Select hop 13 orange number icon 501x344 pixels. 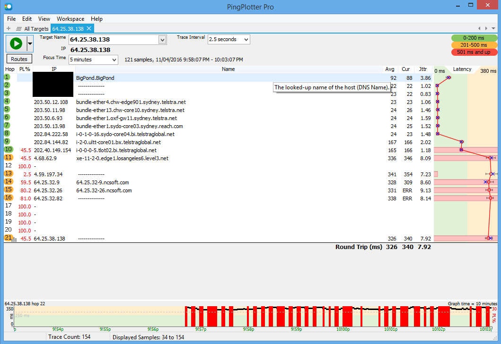[9, 173]
